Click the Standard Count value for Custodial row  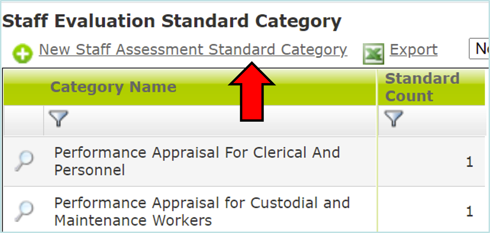pyautogui.click(x=470, y=212)
